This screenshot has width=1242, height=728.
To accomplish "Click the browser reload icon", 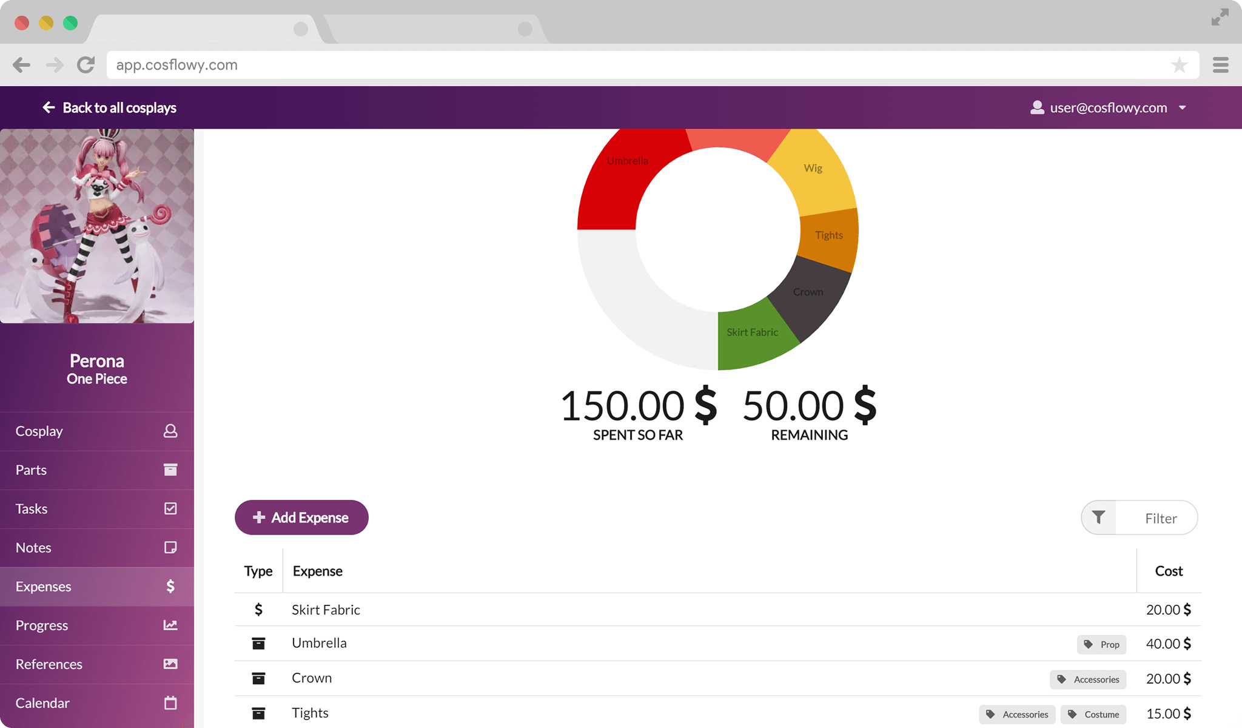I will (x=86, y=65).
